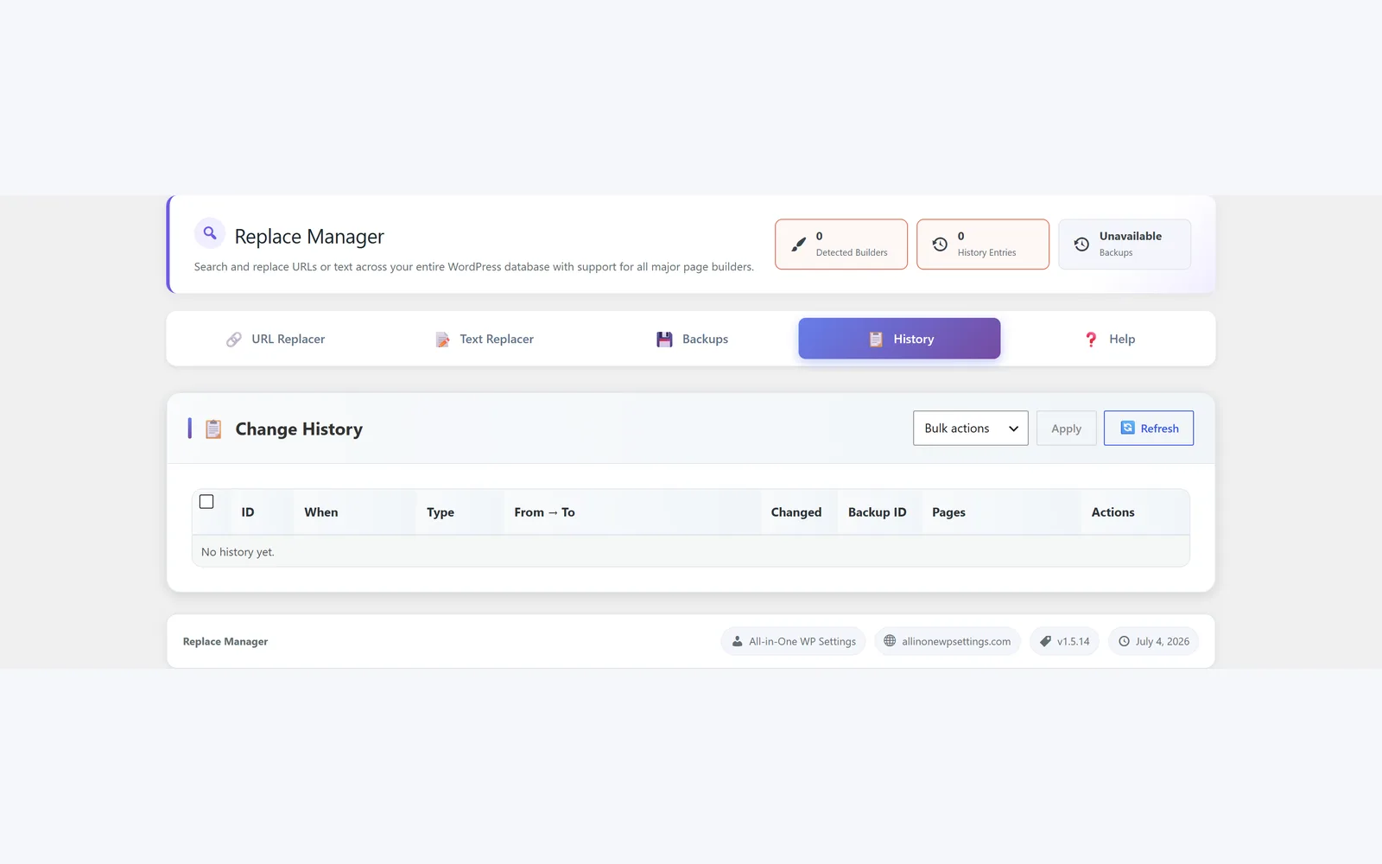Screen dimensions: 1382x864
Task: Click the History Entries clock icon
Action: (940, 245)
